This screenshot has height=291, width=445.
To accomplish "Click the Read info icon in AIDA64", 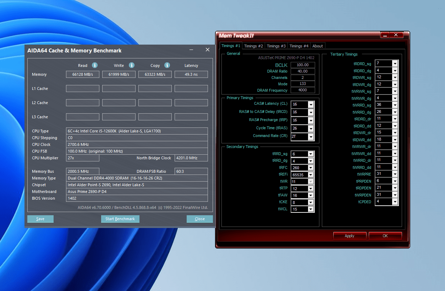I will click(95, 65).
